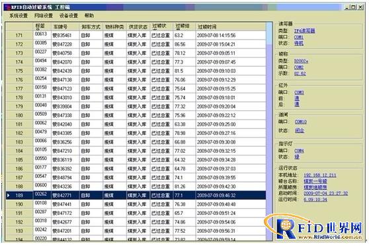Open the 系统设置 menu
Screen dimensions: 369x246
click(19, 16)
